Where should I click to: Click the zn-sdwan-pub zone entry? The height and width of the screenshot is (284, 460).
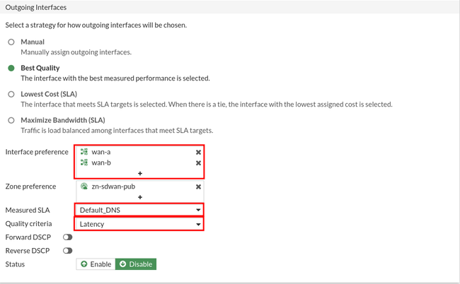113,187
